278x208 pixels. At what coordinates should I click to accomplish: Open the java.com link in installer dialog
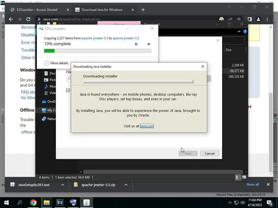[x=147, y=126]
